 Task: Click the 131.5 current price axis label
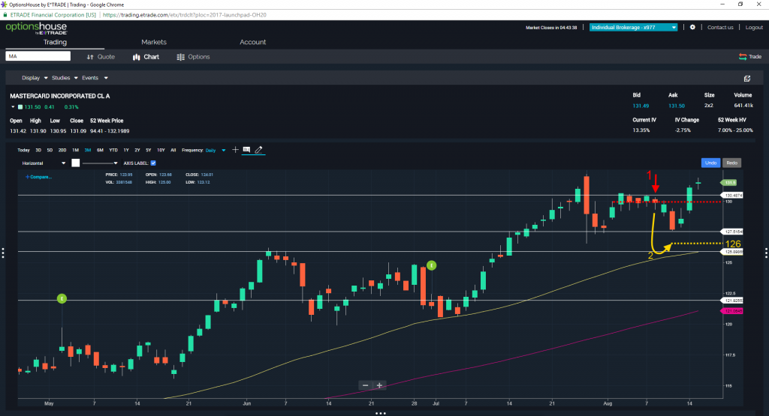[x=730, y=183]
